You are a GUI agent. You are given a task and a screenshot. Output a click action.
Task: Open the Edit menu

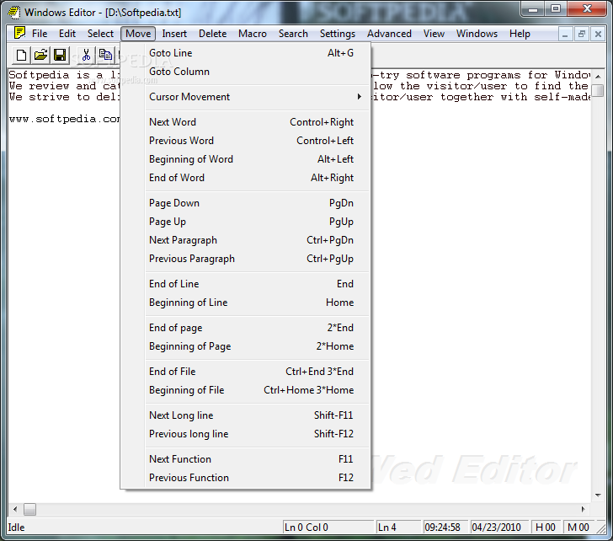point(67,34)
